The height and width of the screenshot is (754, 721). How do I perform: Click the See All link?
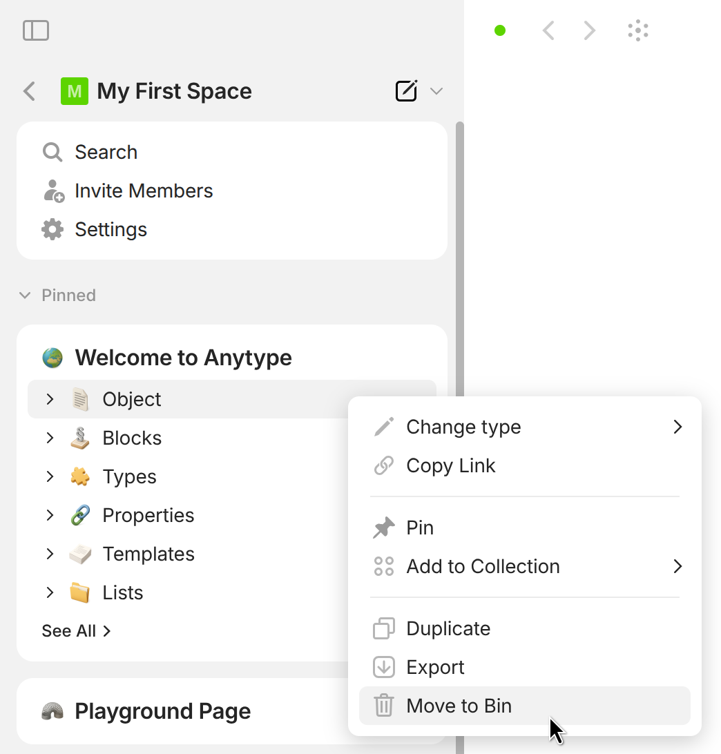coord(76,631)
